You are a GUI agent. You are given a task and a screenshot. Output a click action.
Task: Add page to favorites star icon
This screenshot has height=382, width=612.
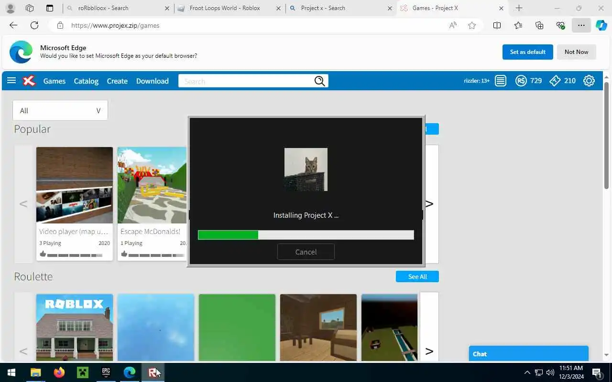click(472, 25)
